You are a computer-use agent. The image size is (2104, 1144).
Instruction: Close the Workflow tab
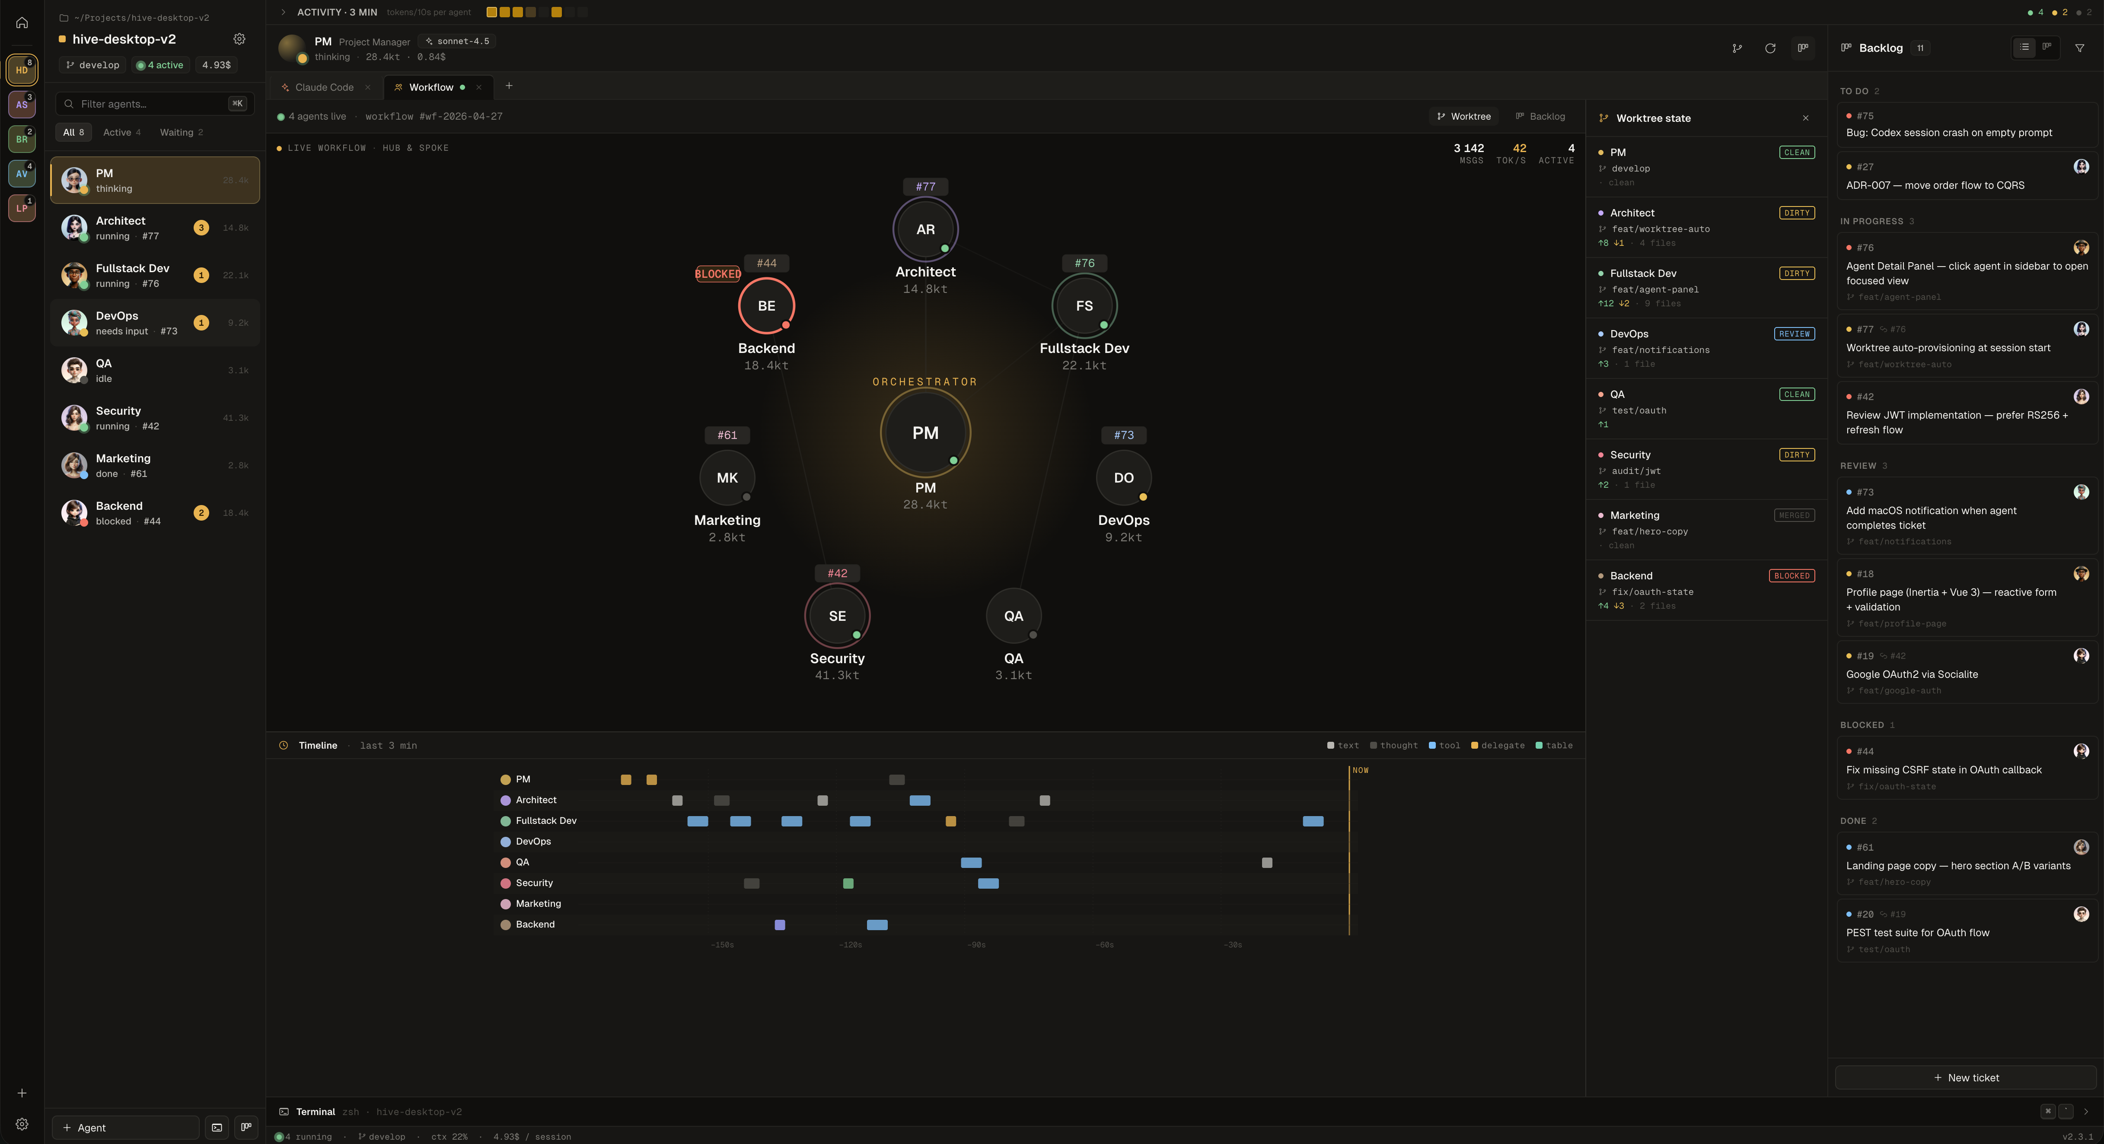click(478, 87)
